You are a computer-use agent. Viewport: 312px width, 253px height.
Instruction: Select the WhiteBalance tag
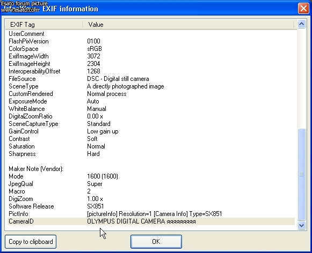(27, 109)
